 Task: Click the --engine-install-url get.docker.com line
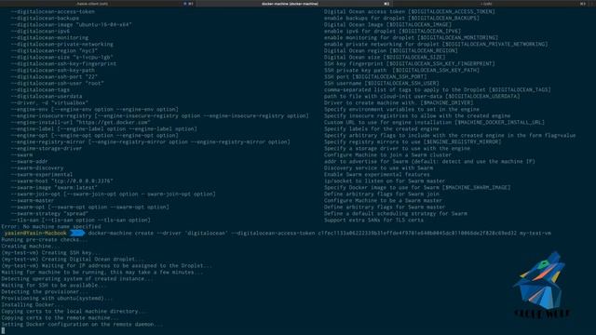pos(81,122)
